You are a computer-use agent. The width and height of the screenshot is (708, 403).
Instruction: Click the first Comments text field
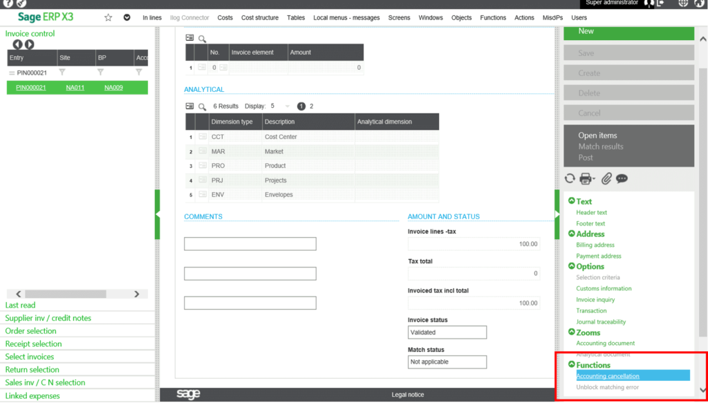250,243
